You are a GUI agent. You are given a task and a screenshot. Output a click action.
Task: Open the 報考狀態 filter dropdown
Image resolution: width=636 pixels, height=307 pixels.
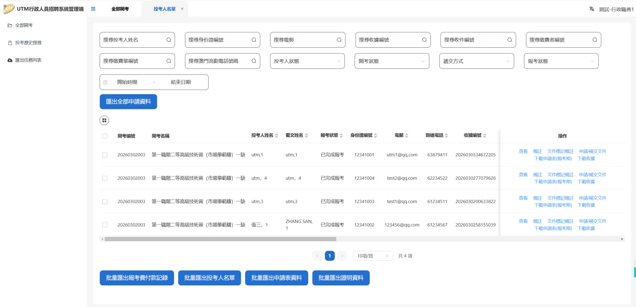561,61
